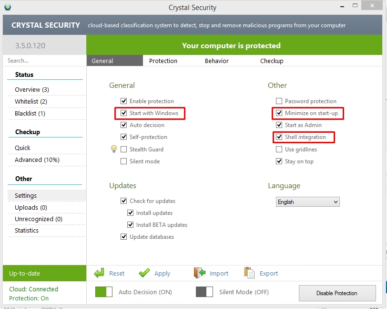This screenshot has height=309, width=387.
Task: Open the Language dropdown
Action: click(x=307, y=202)
